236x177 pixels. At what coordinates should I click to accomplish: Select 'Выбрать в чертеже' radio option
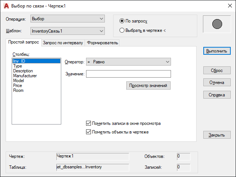pos(122,30)
